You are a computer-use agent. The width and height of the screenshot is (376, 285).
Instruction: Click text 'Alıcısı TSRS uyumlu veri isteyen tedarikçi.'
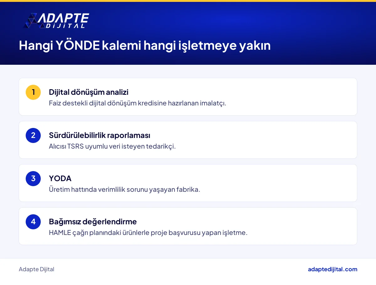click(112, 146)
